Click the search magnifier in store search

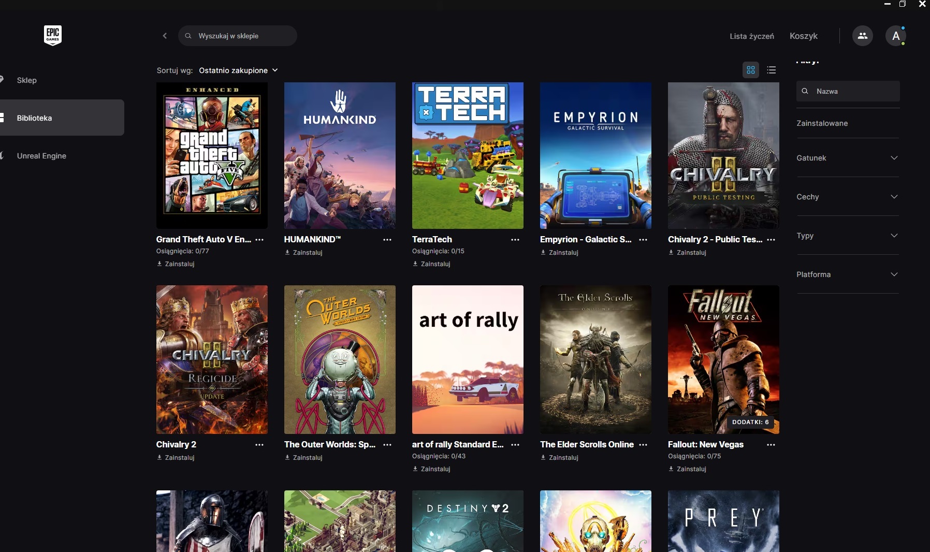point(188,36)
